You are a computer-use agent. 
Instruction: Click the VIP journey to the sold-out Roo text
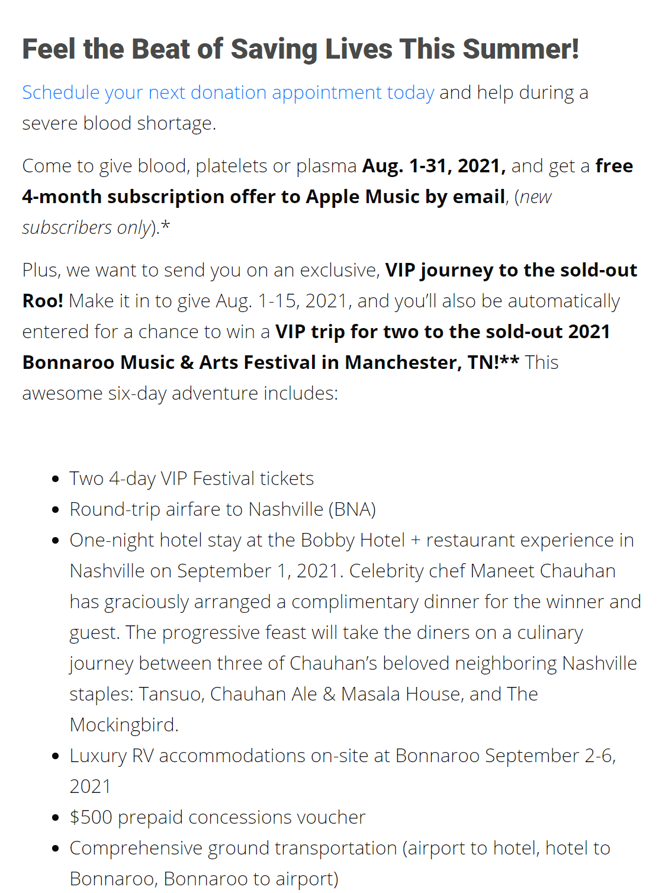pyautogui.click(x=330, y=285)
